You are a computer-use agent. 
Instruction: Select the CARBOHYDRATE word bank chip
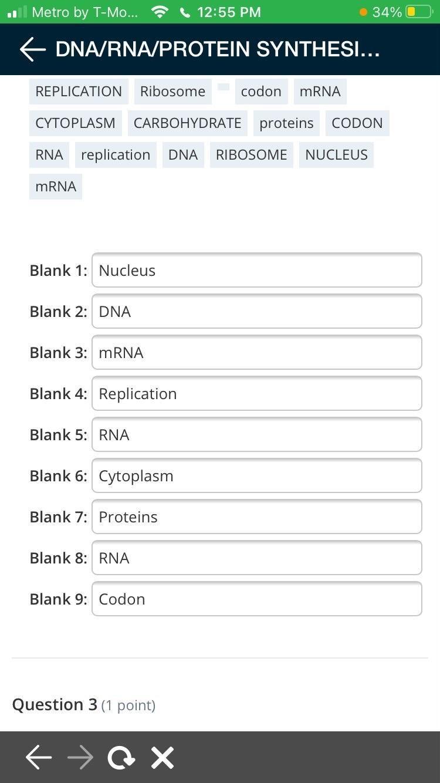tap(187, 123)
